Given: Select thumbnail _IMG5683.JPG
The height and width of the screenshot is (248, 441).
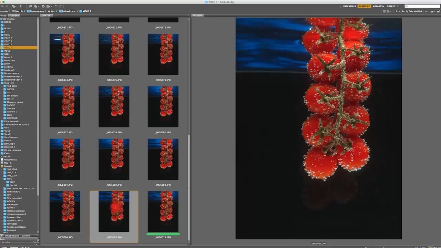Looking at the screenshot, I should [x=163, y=159].
